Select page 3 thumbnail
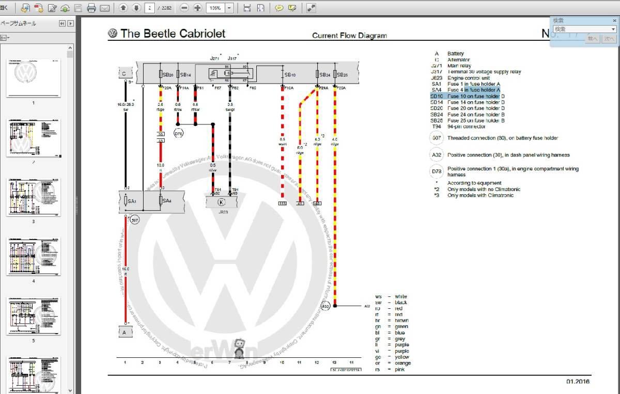The image size is (620, 394). [34, 197]
